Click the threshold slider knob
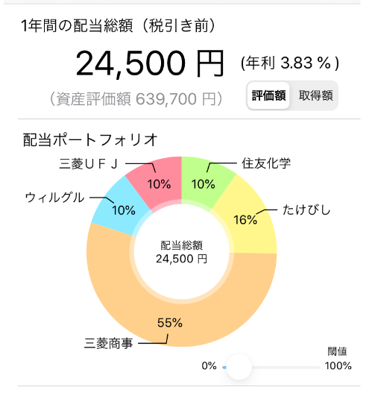 [x=239, y=367]
